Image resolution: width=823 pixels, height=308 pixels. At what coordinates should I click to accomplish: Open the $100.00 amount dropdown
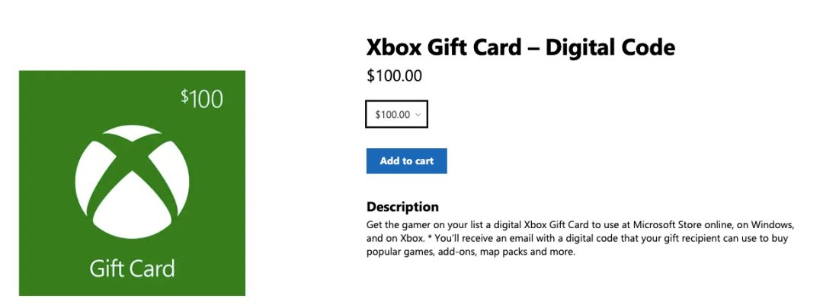(397, 113)
